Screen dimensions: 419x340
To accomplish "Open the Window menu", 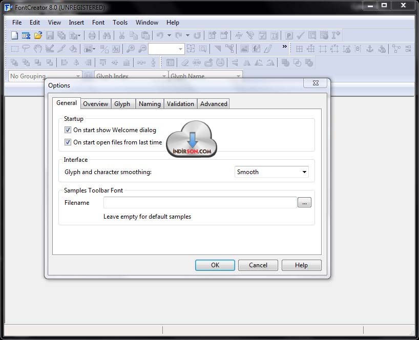I will [x=147, y=23].
